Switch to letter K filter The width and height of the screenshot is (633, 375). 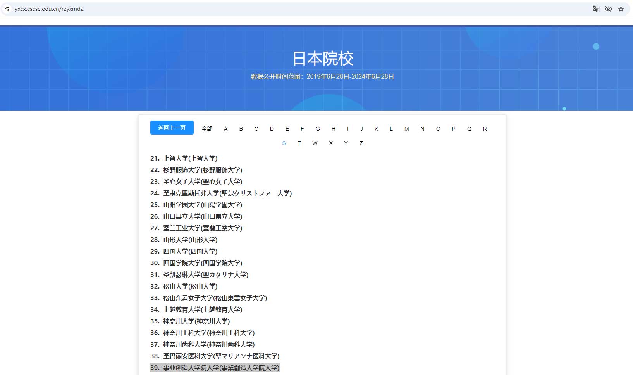pyautogui.click(x=376, y=129)
